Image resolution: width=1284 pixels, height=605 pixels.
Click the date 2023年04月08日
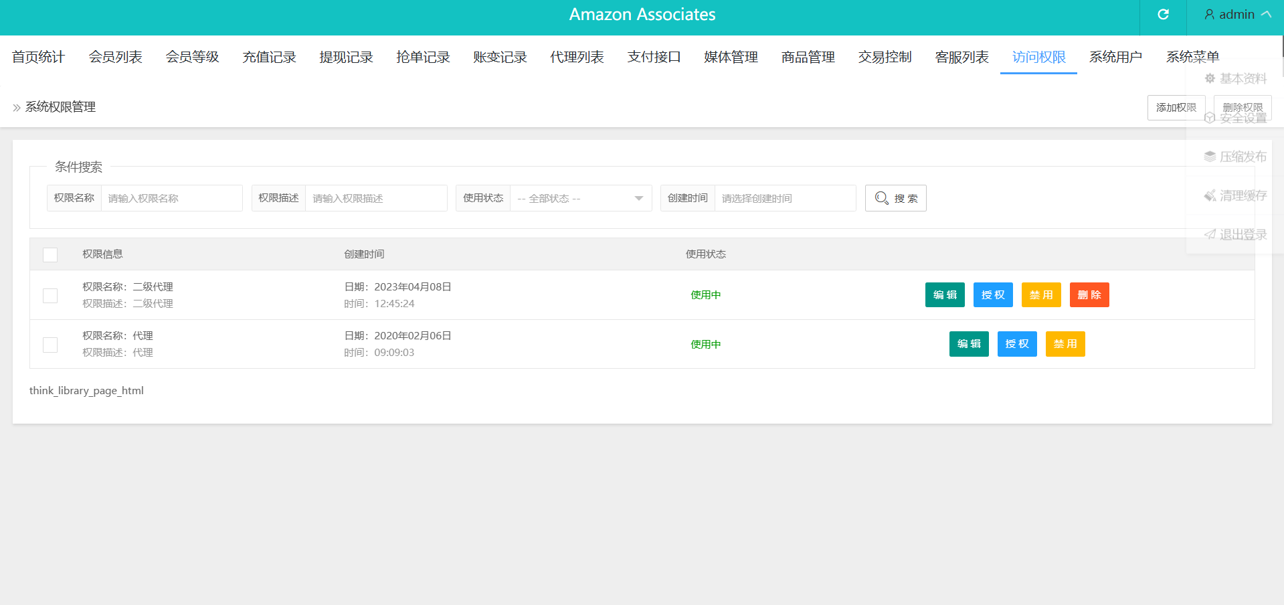coord(413,287)
